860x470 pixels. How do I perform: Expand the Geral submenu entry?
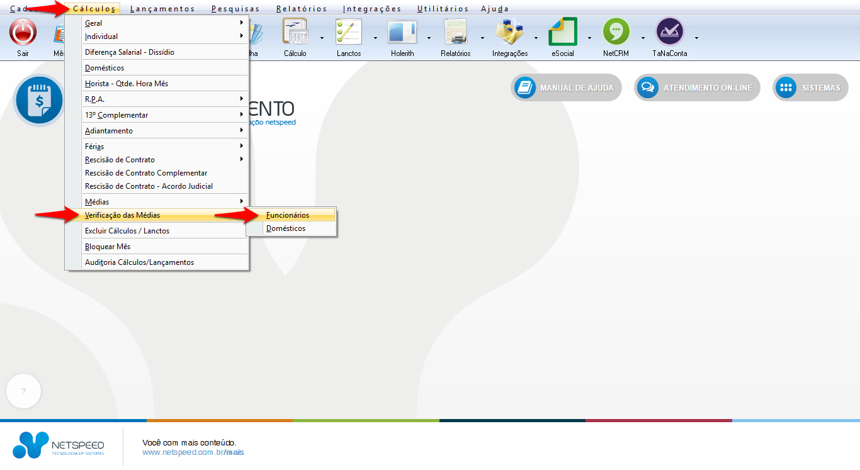tap(157, 23)
